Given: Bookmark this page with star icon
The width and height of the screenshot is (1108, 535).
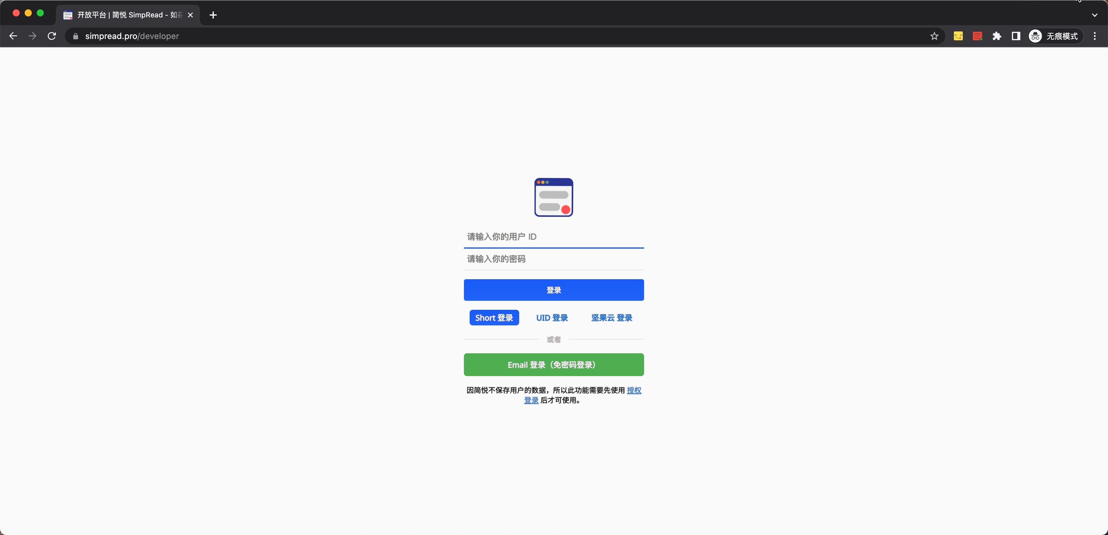Looking at the screenshot, I should point(934,36).
